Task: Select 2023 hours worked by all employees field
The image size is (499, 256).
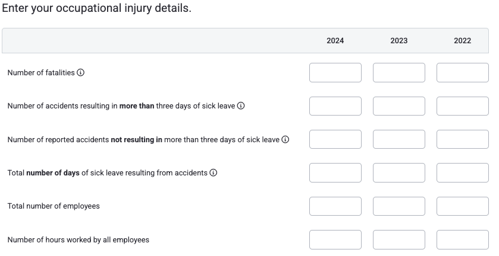Action: [x=399, y=240]
